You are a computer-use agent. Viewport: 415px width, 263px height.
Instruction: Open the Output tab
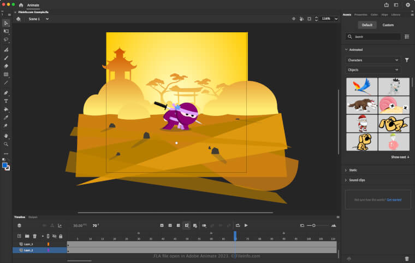pyautogui.click(x=33, y=217)
